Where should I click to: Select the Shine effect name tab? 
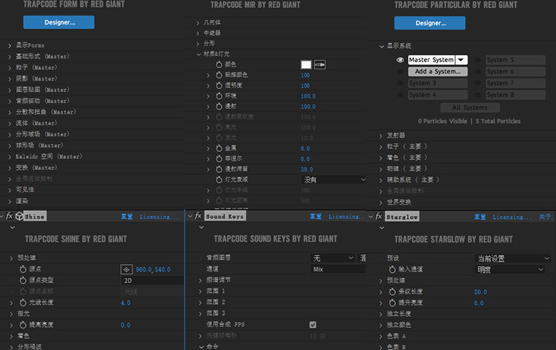point(35,217)
